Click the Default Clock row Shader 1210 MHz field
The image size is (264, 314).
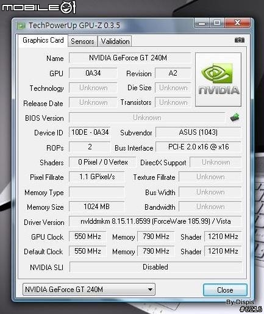(x=223, y=251)
